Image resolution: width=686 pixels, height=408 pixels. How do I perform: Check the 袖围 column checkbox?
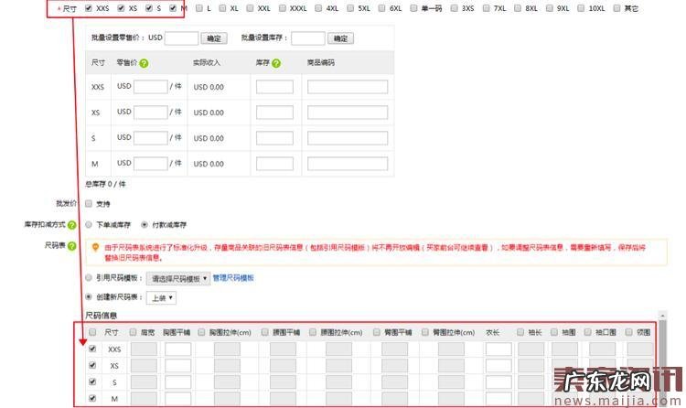(x=554, y=332)
